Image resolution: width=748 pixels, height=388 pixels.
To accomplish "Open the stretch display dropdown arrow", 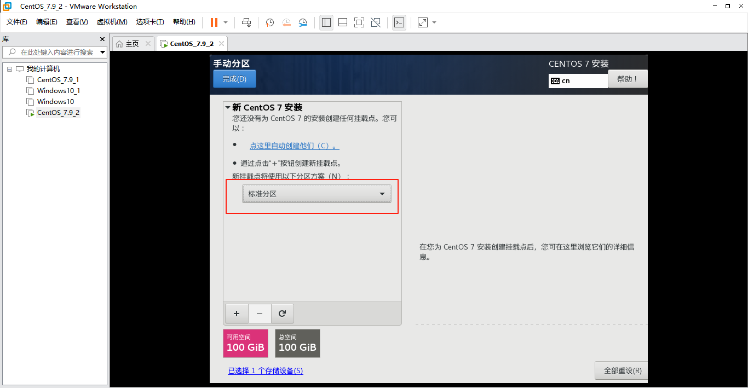I will tap(434, 22).
